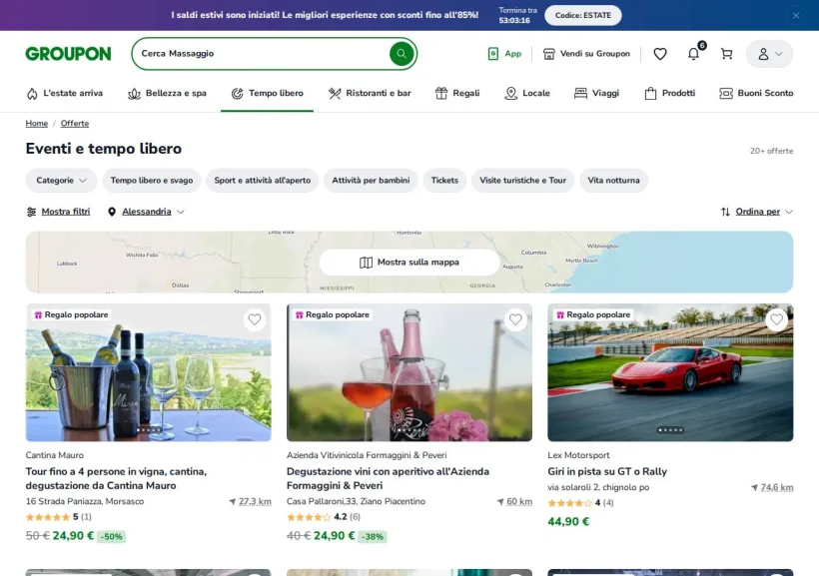Viewport: 819px width, 576px height.
Task: Open Giri in pista su GT o Rally title
Action: pos(607,471)
